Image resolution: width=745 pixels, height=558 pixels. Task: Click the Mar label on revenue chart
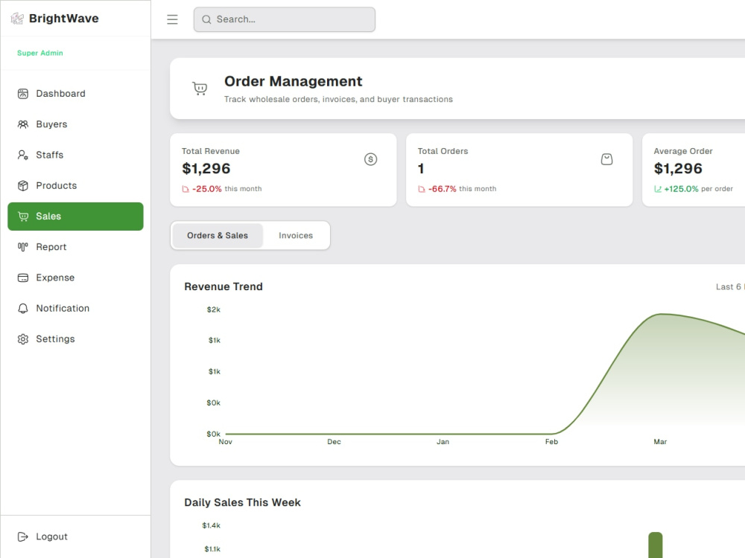point(660,442)
